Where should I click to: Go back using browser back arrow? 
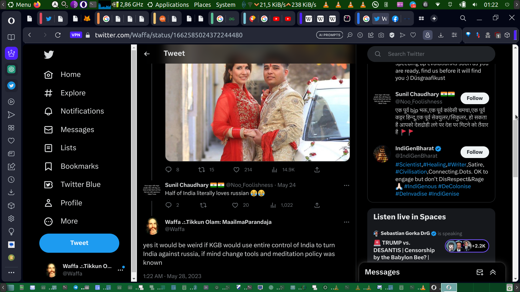[30, 35]
